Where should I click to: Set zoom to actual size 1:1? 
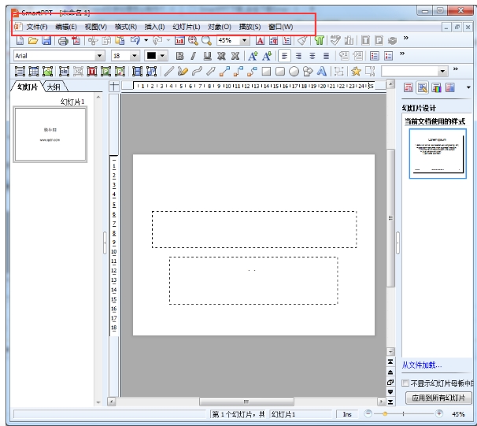[179, 40]
